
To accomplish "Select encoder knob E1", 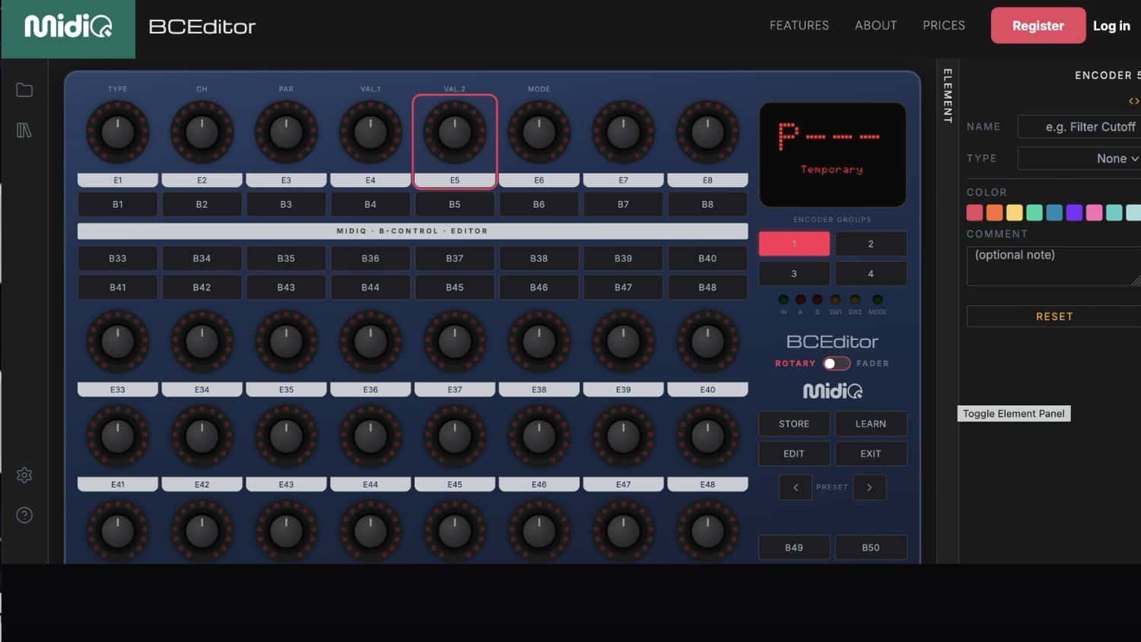I will click(x=118, y=132).
